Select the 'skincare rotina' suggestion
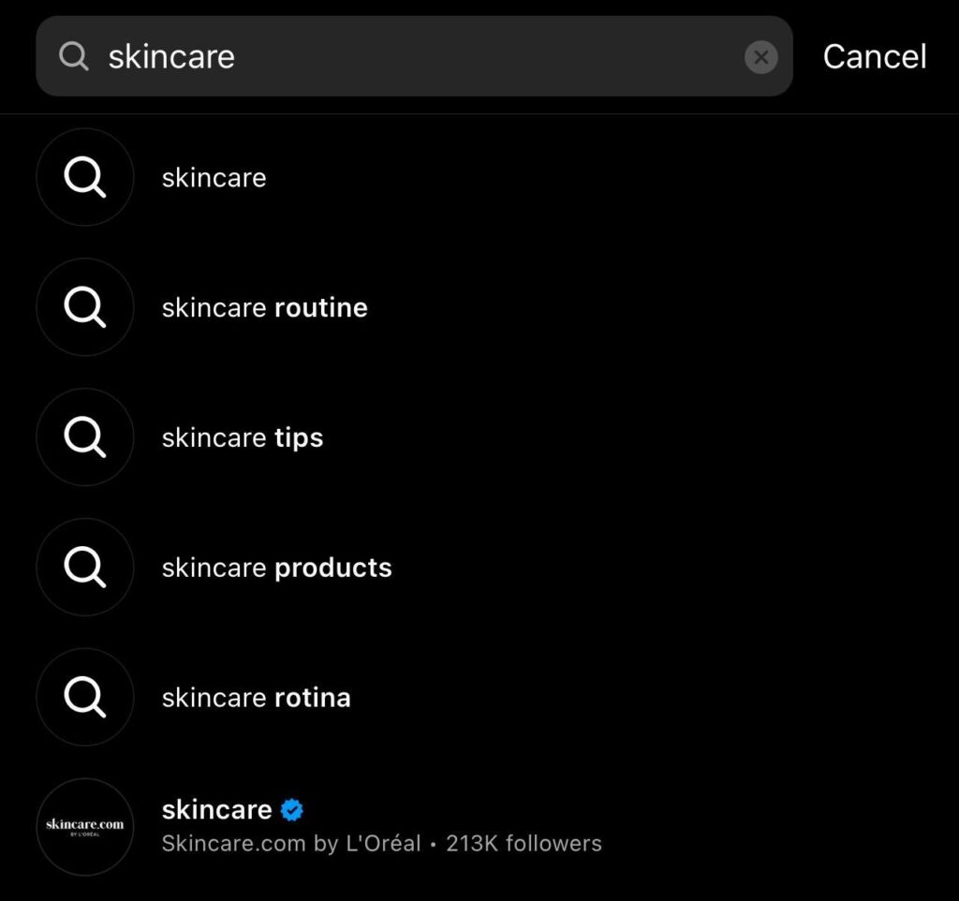Image resolution: width=959 pixels, height=901 pixels. click(256, 697)
